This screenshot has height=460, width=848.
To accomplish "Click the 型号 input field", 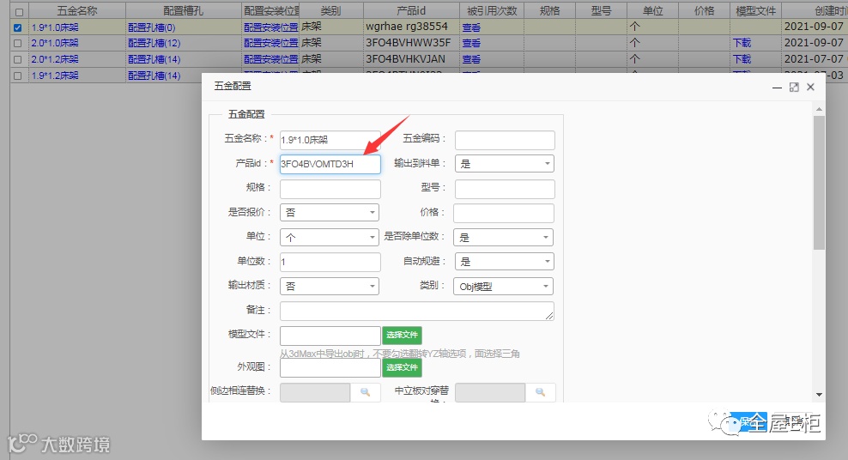I will pyautogui.click(x=505, y=189).
